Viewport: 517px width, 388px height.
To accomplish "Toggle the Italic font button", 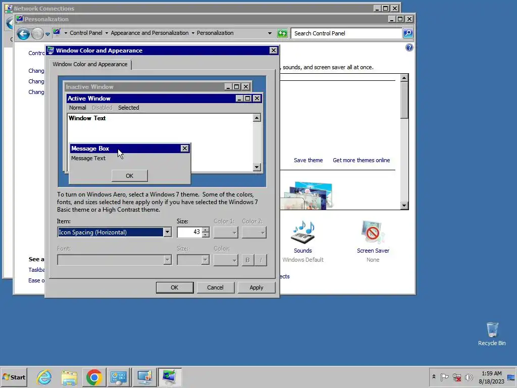I will pyautogui.click(x=261, y=260).
